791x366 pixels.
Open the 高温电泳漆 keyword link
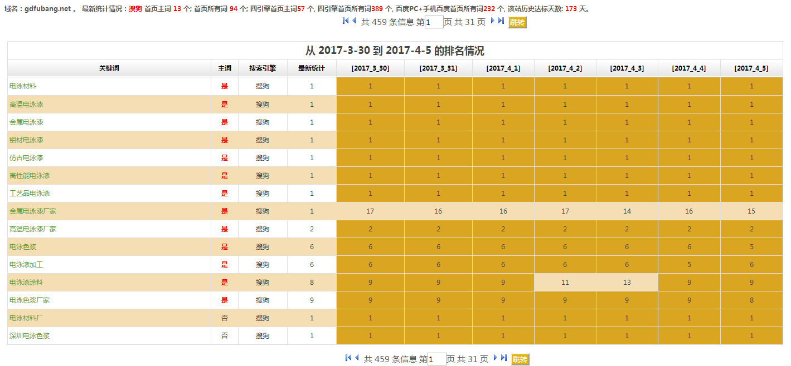26,104
